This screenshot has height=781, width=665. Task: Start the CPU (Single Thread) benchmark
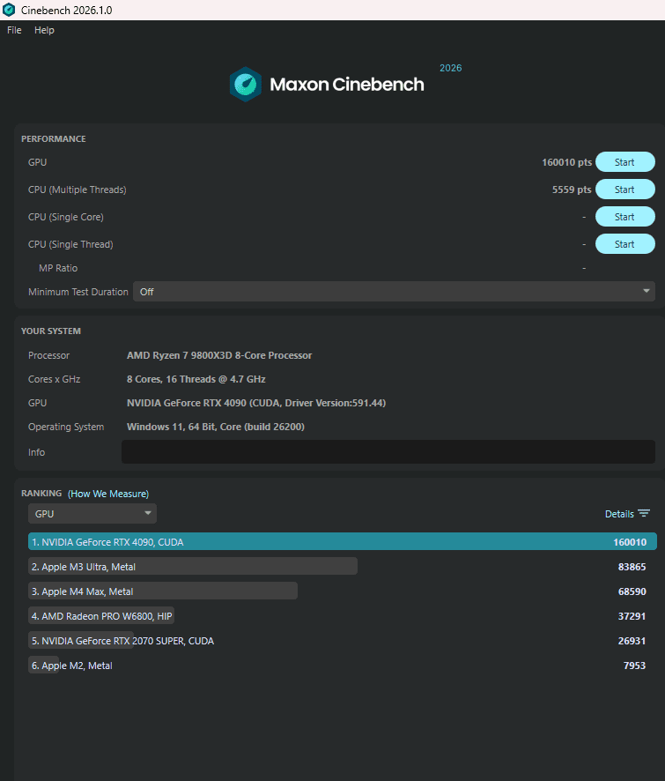click(x=625, y=244)
